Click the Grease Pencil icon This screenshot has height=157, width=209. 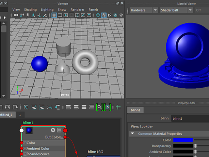coord(45,15)
